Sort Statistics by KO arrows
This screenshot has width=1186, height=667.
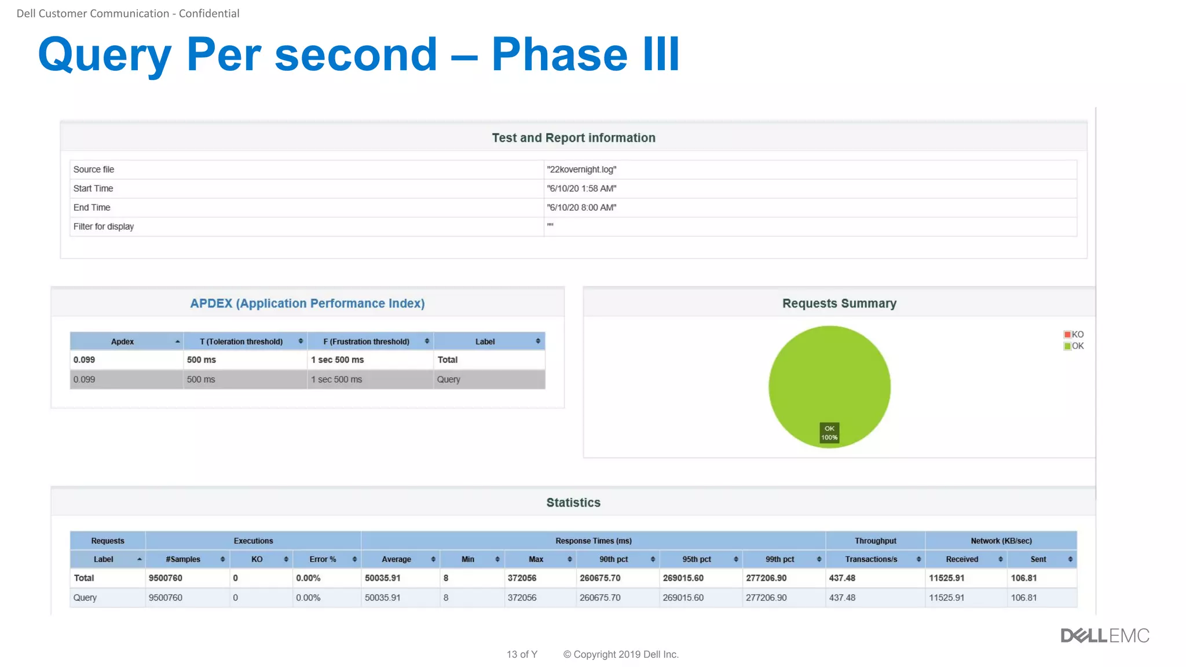point(286,559)
